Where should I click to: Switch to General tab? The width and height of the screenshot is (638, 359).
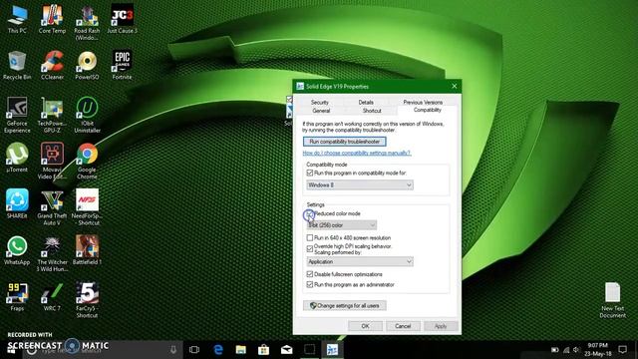(x=321, y=111)
